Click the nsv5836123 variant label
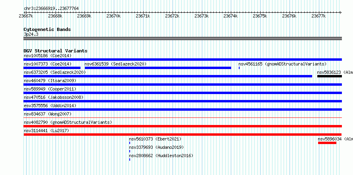Image resolution: width=353 pixels, height=175 pixels. pos(335,72)
